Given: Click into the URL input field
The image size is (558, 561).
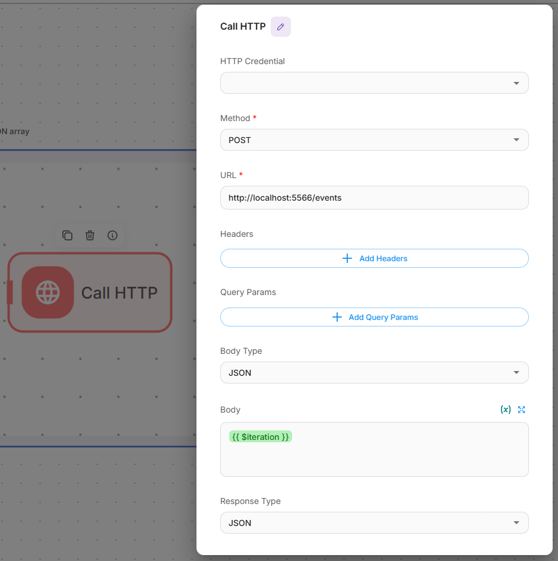Looking at the screenshot, I should pyautogui.click(x=374, y=198).
